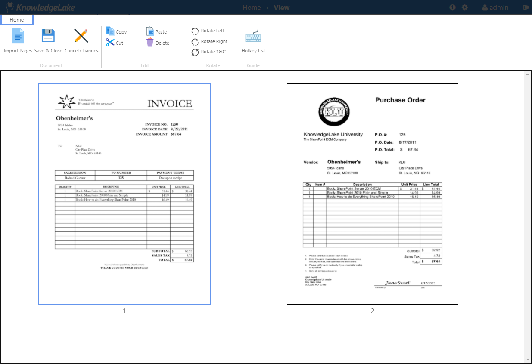Click the Document group label
The image size is (532, 364).
pyautogui.click(x=51, y=65)
